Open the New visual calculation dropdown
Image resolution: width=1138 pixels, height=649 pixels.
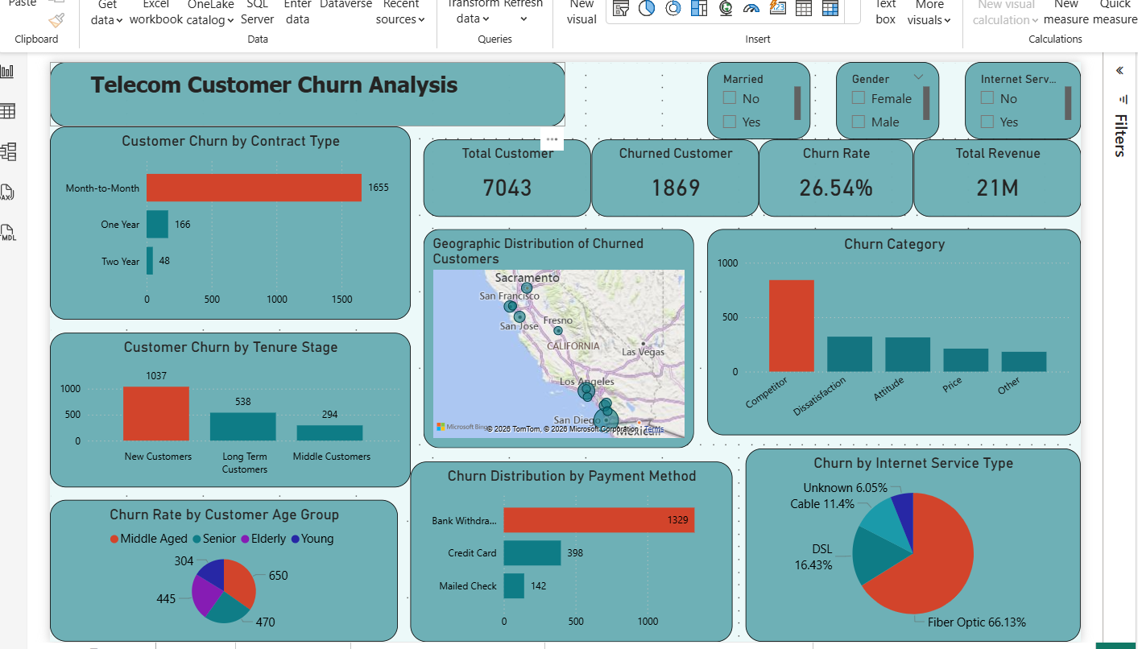1035,20
